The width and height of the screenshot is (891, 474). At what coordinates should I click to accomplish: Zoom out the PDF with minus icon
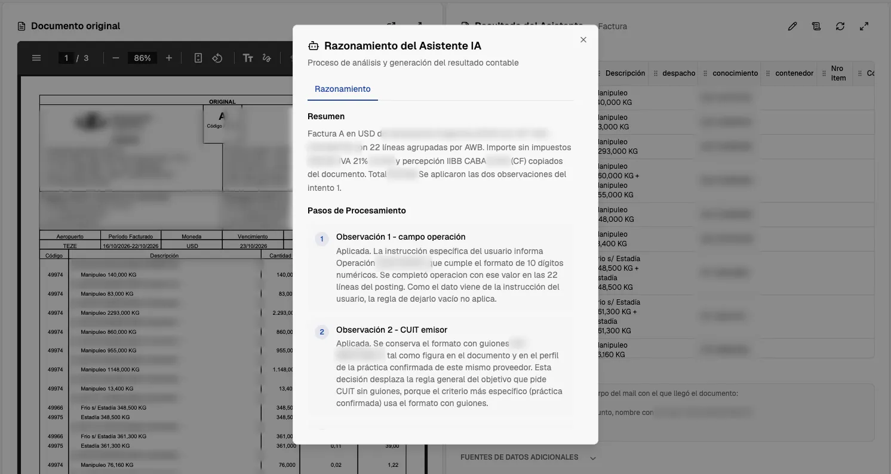(x=116, y=58)
